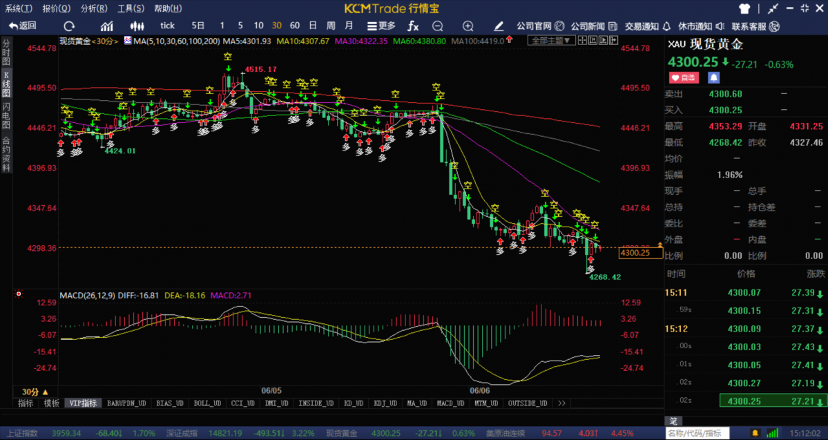Select the MTM_UD indicator

tap(485, 403)
